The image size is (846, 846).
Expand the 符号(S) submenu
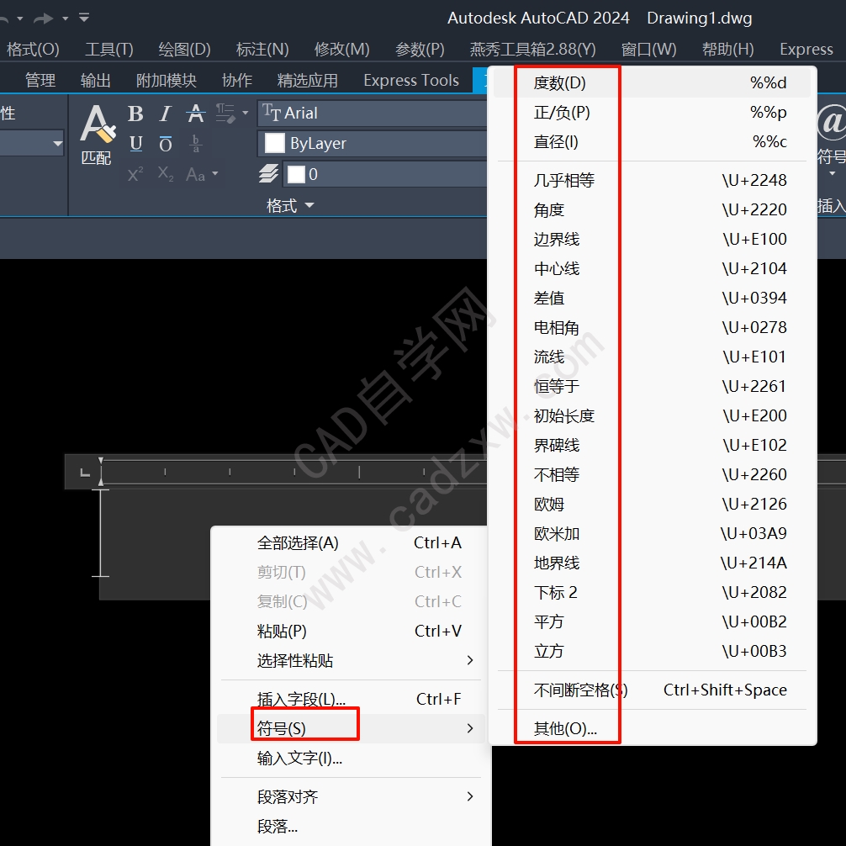(351, 729)
